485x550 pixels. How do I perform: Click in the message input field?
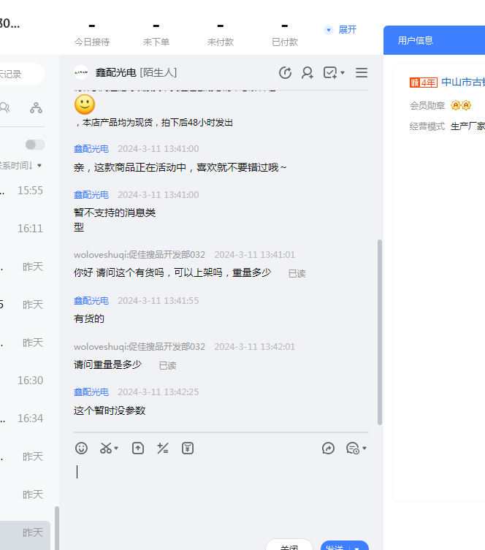pyautogui.click(x=219, y=489)
